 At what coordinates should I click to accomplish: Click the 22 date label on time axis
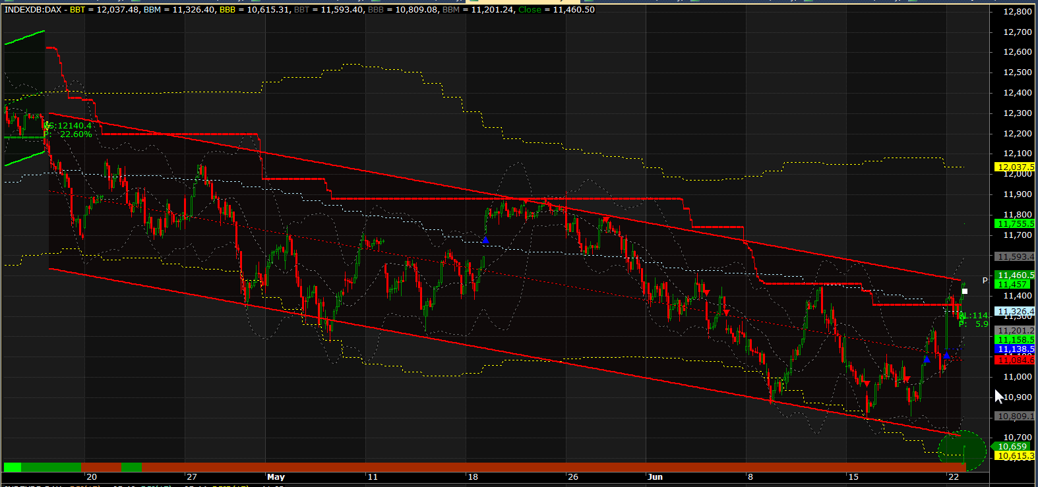click(953, 476)
